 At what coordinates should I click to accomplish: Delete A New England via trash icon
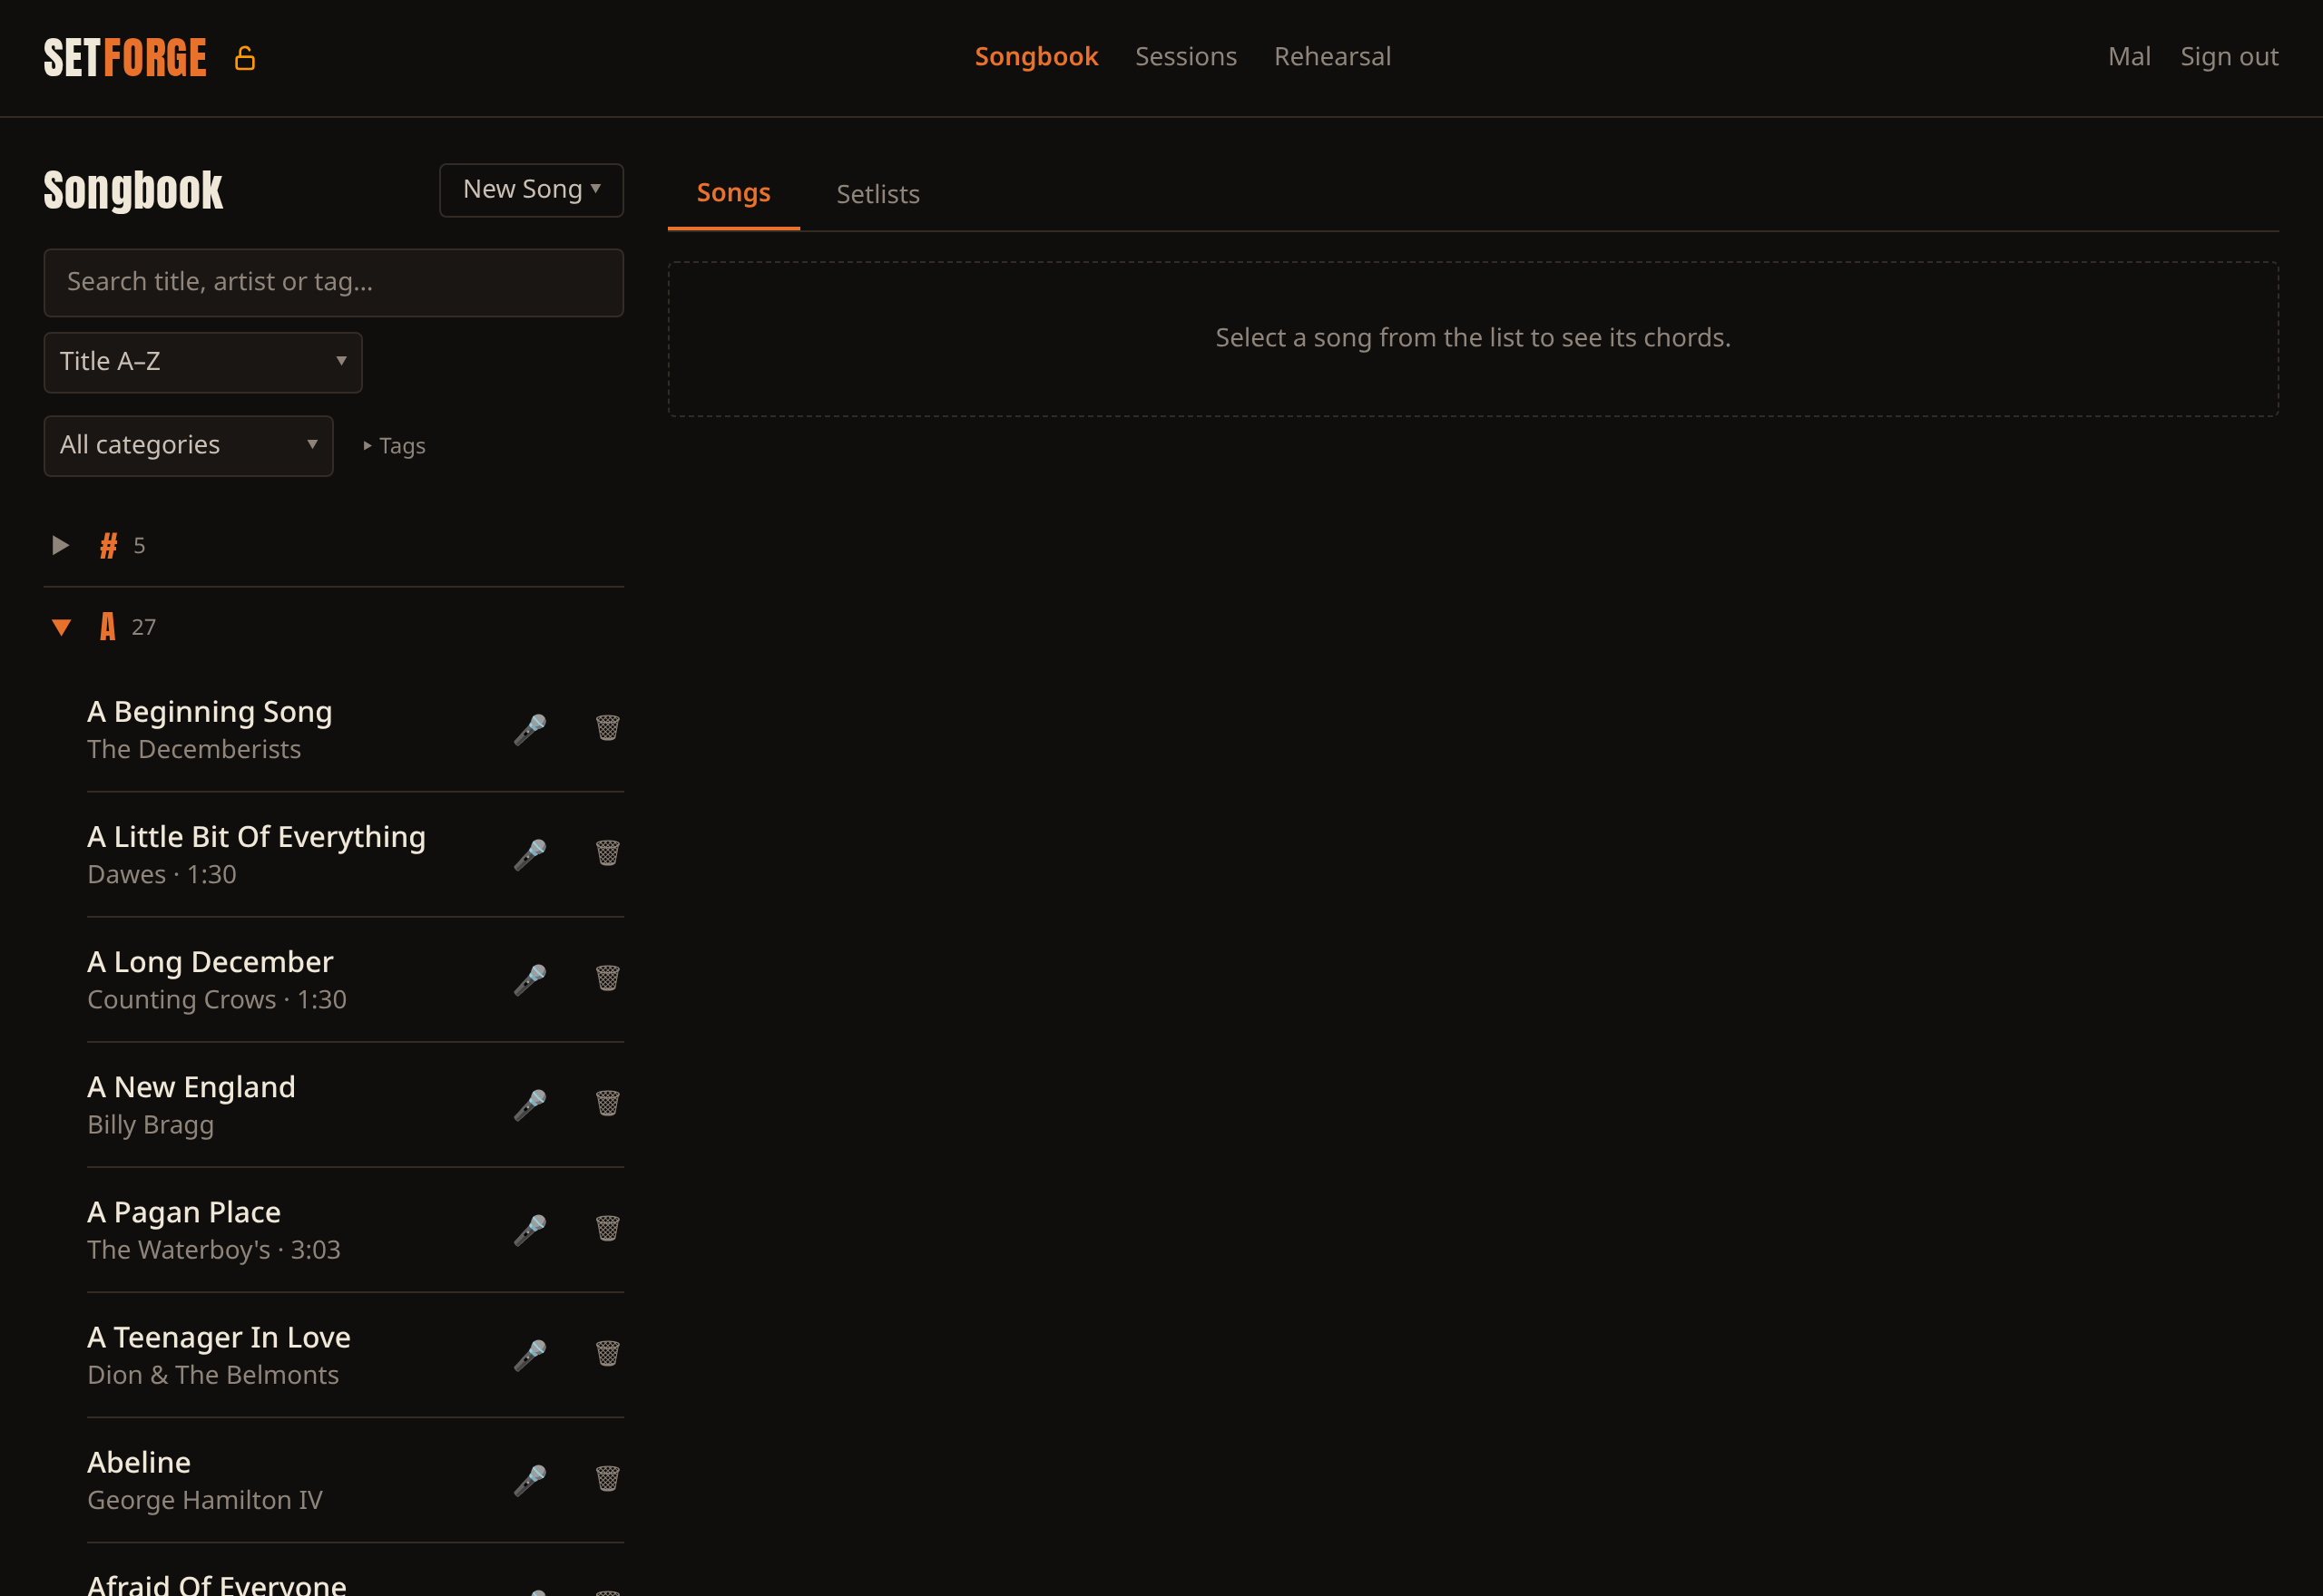tap(607, 1102)
